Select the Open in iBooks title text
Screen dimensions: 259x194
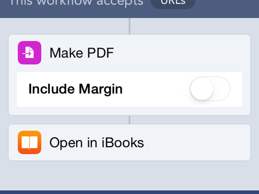pos(97,143)
